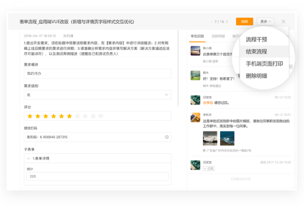
Task: Select the first star in rating
Action: pyautogui.click(x=30, y=116)
